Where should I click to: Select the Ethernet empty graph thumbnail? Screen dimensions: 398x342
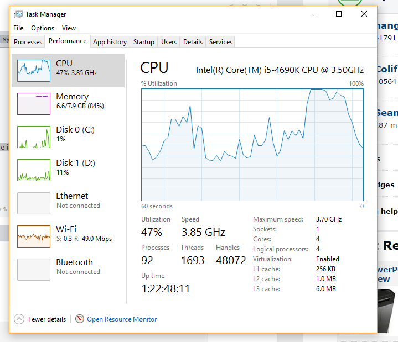pos(34,203)
